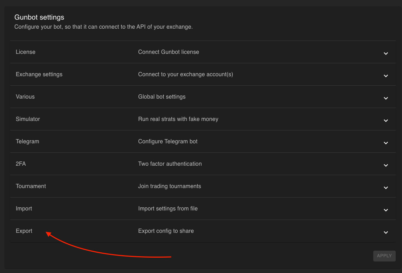
Task: Expand the License section chevron
Action: pos(386,53)
